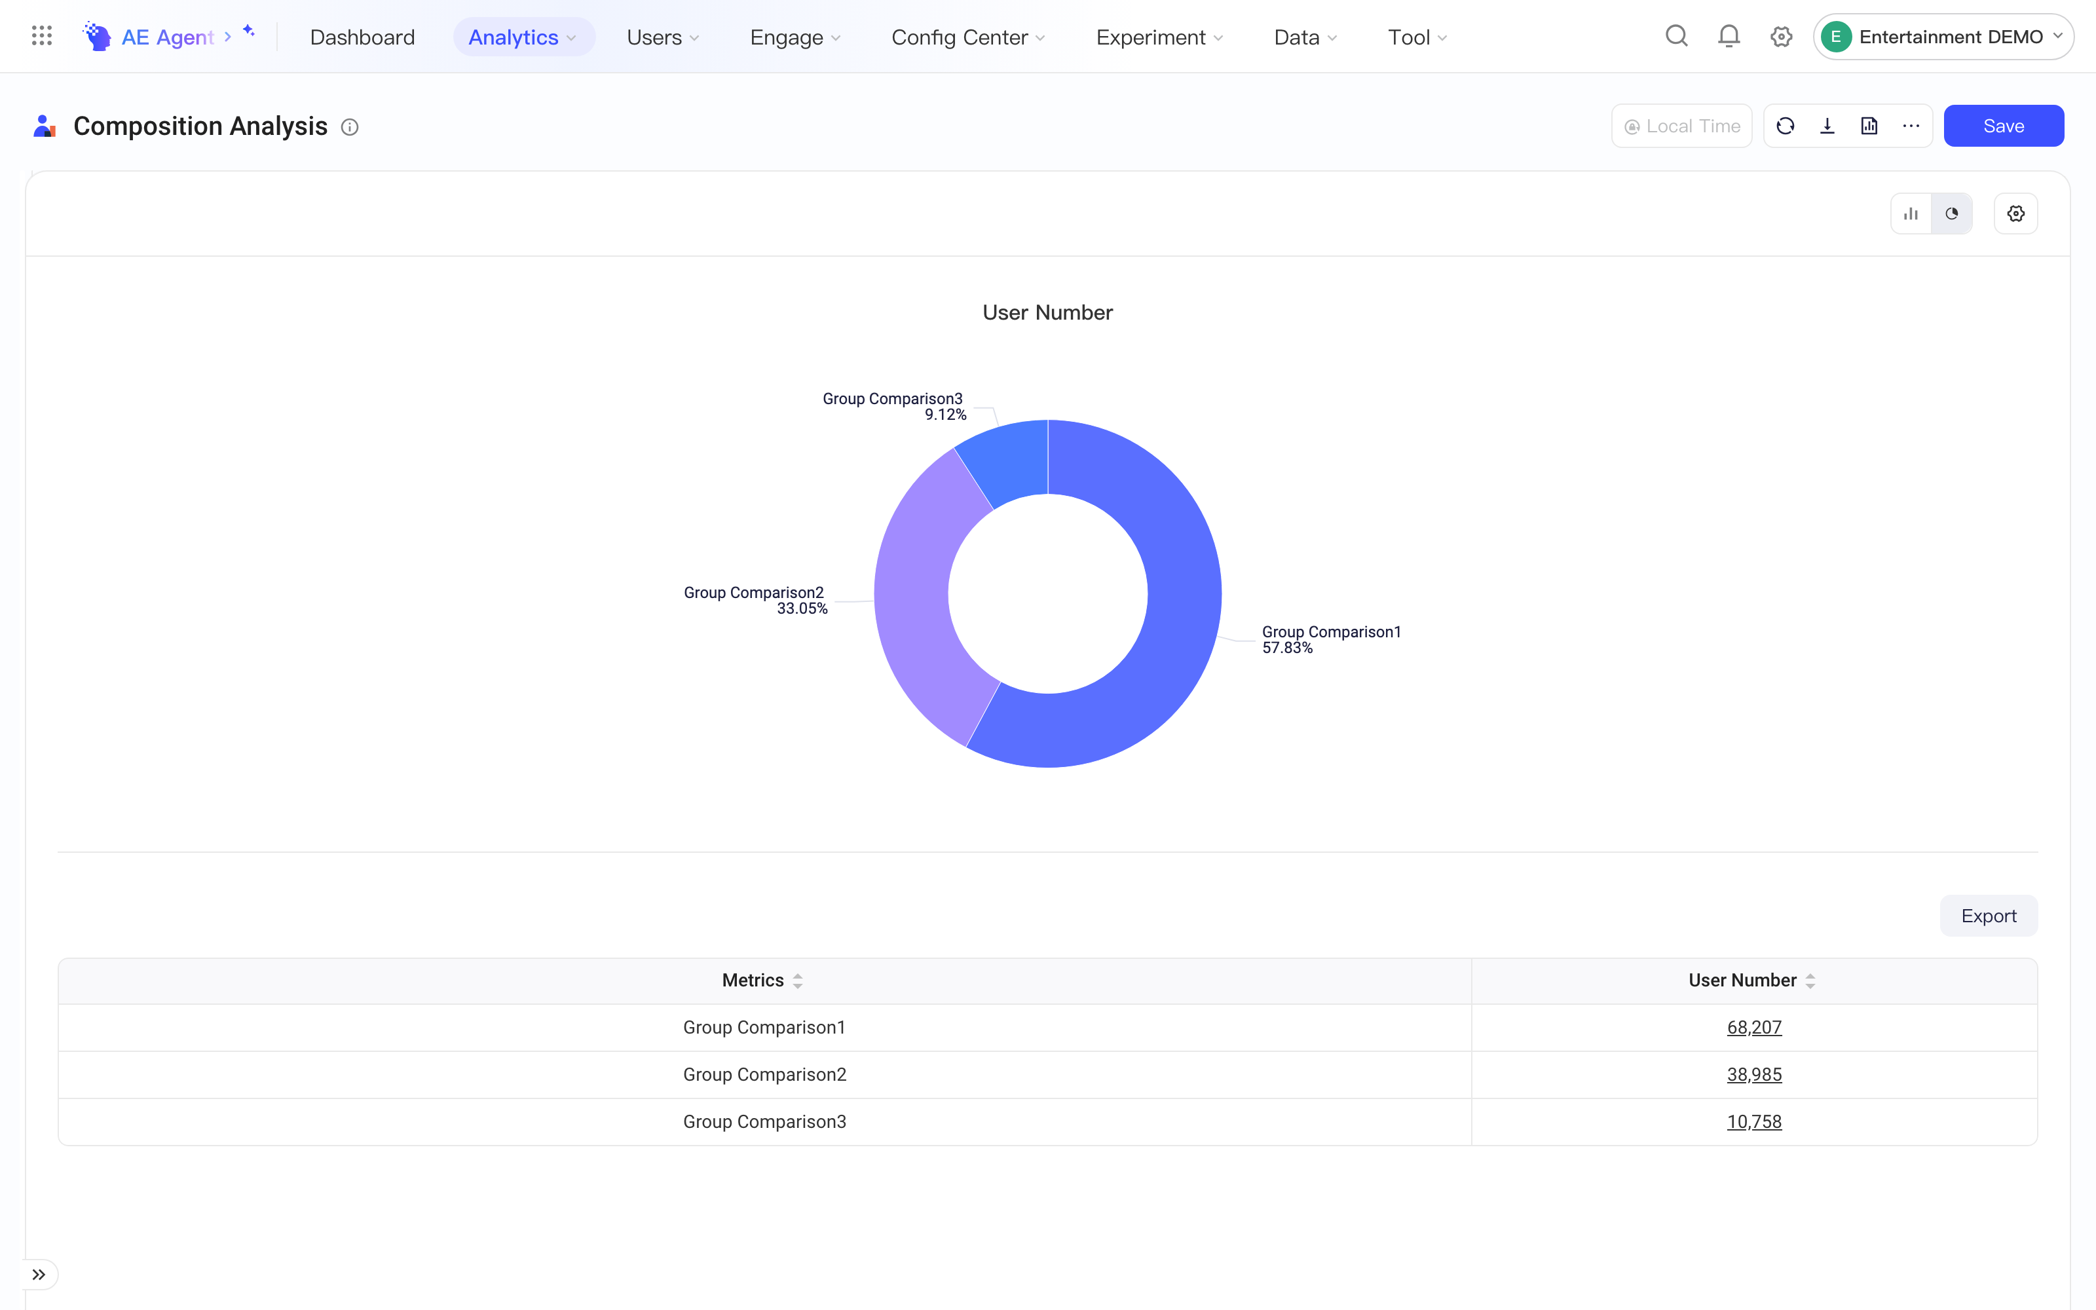Expand the Analytics menu
Screen dimensions: 2096x1310
pos(523,37)
